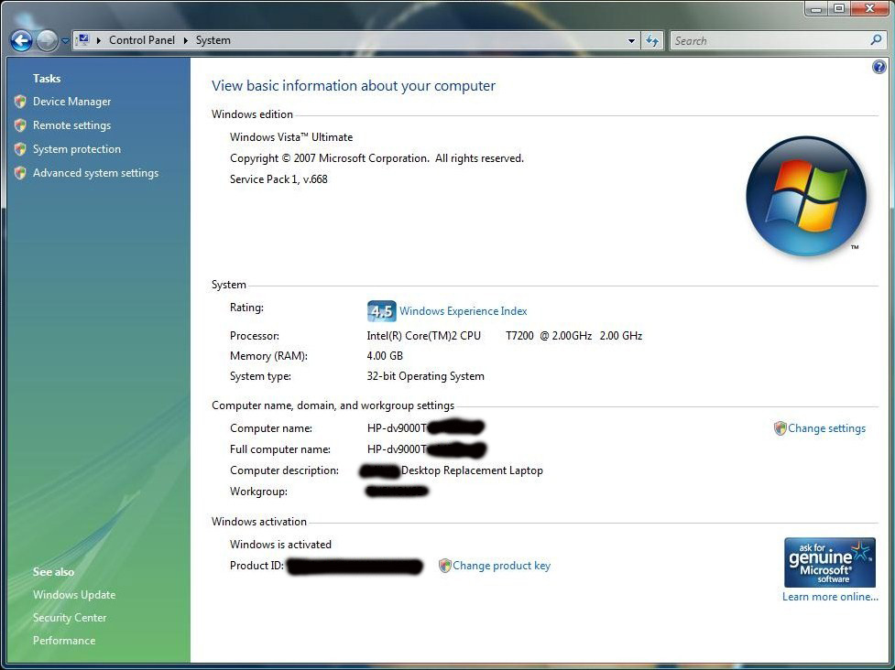895x670 pixels.
Task: Open System protection link
Action: click(x=76, y=149)
